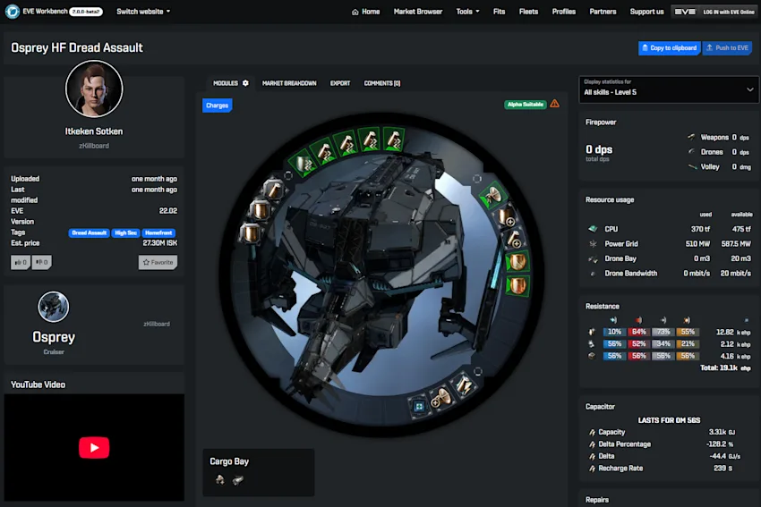Switch to the COMMENTS [0] tab
This screenshot has width=761, height=507.
pyautogui.click(x=382, y=83)
